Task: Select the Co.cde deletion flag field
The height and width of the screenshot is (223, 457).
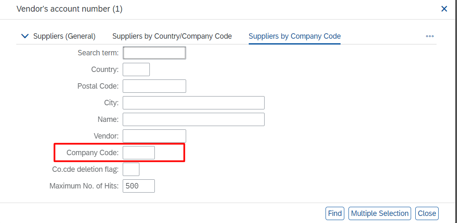Action: pos(131,169)
